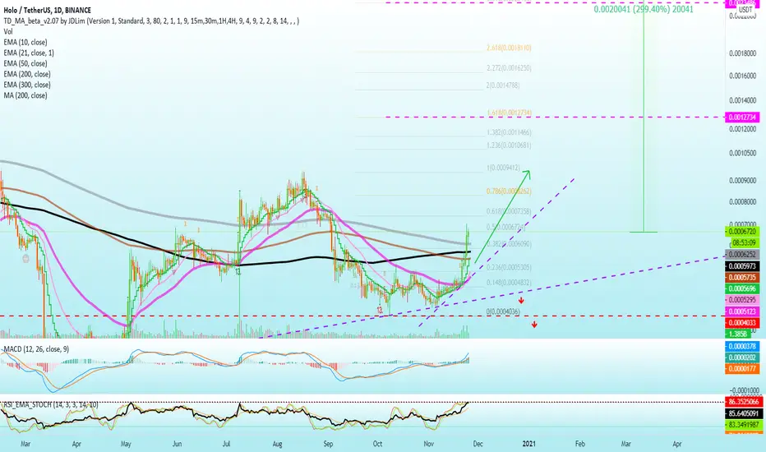
Task: Click the 0.0018000 price axis tick
Action: [x=742, y=53]
